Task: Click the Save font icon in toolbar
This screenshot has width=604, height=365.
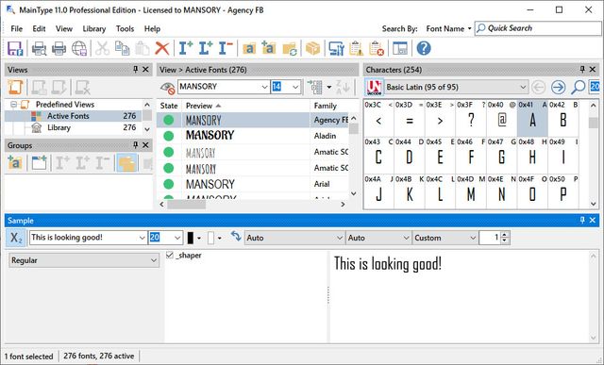Action: point(15,48)
